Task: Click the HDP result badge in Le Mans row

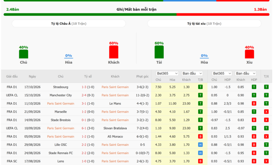Action: [x=254, y=103]
